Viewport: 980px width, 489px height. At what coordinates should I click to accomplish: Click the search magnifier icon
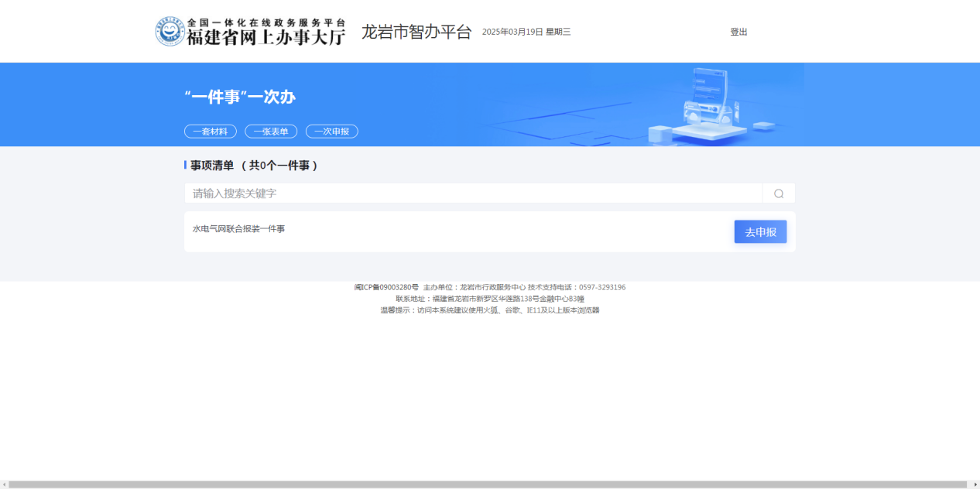[779, 193]
